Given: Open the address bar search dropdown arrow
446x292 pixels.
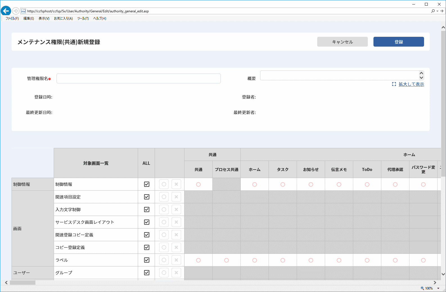Looking at the screenshot, I should [x=437, y=11].
